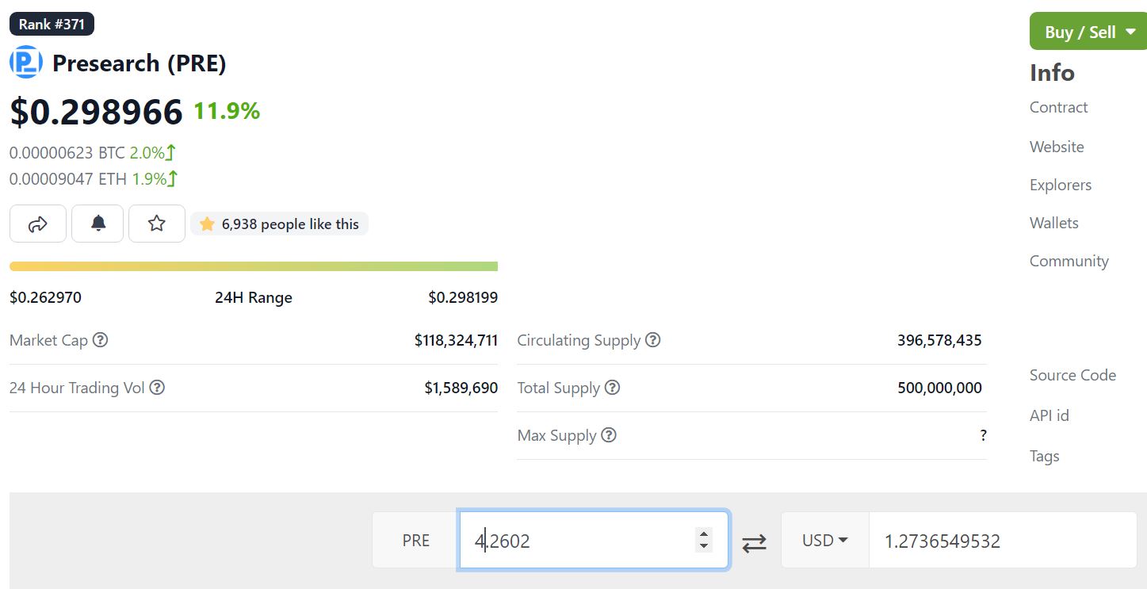Click the Presearch logo icon
This screenshot has width=1147, height=589.
26,63
